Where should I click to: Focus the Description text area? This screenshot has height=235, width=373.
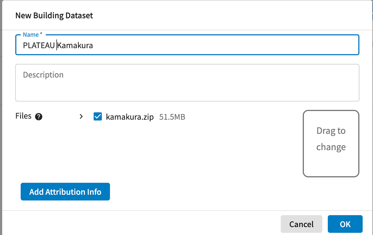(x=186, y=87)
